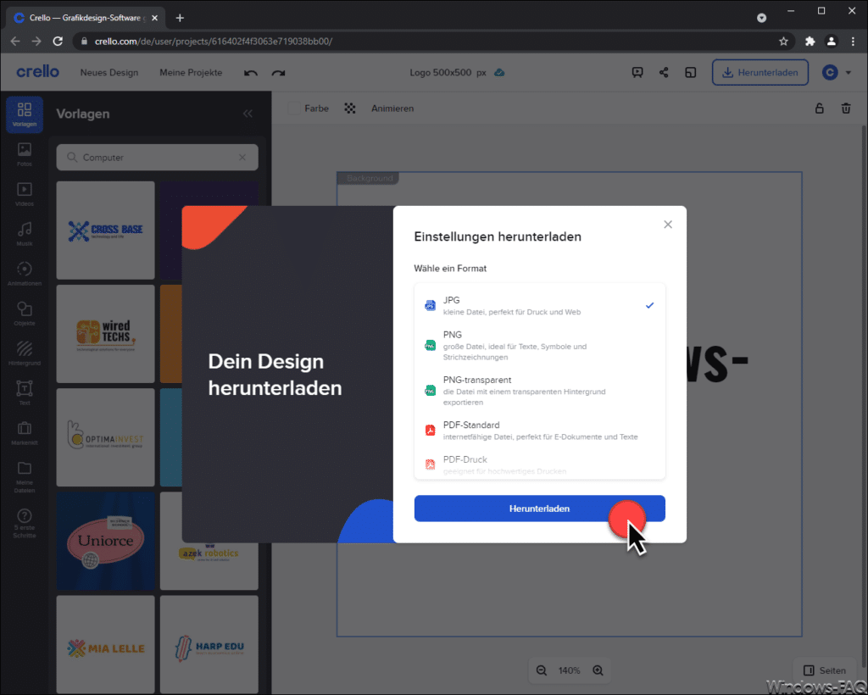
Task: Open the Seiten pages button
Action: [825, 670]
